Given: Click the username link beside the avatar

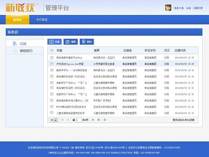Looking at the screenshot, I should coord(179,8).
